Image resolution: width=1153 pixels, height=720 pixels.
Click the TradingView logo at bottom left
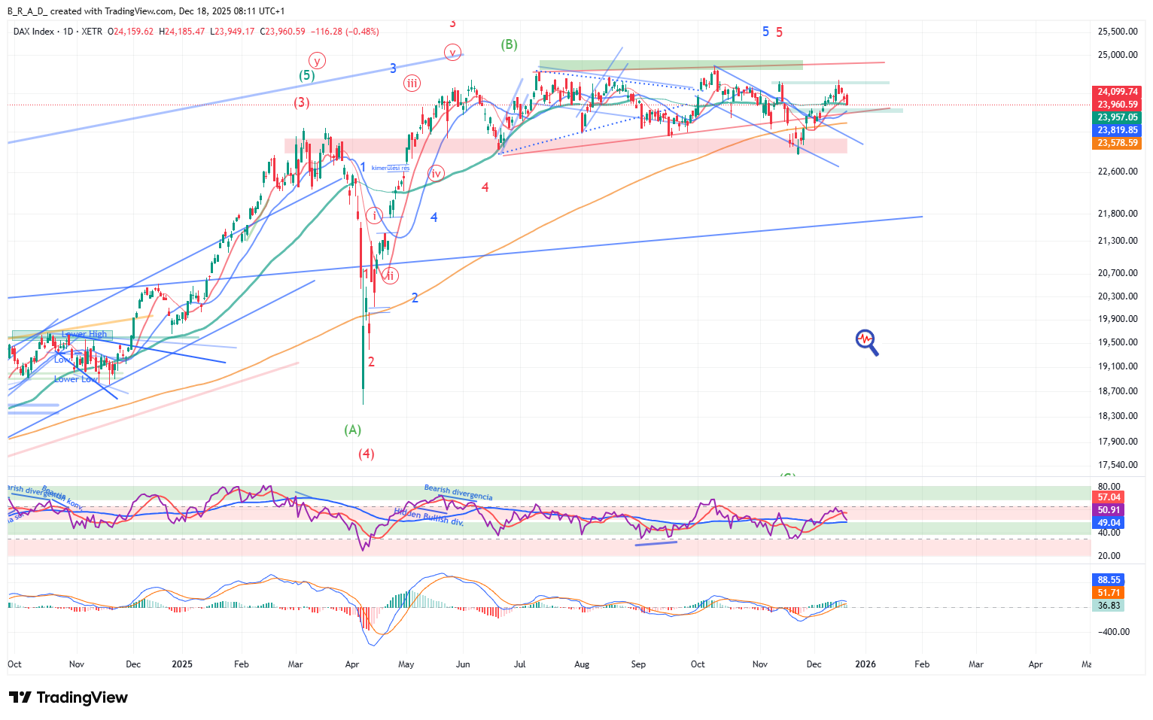[x=68, y=697]
